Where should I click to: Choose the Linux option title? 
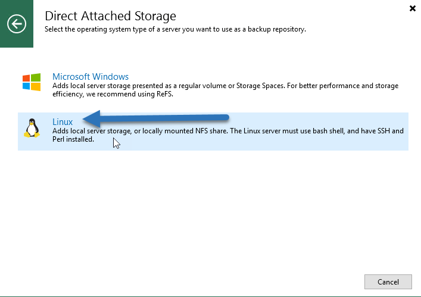(63, 122)
